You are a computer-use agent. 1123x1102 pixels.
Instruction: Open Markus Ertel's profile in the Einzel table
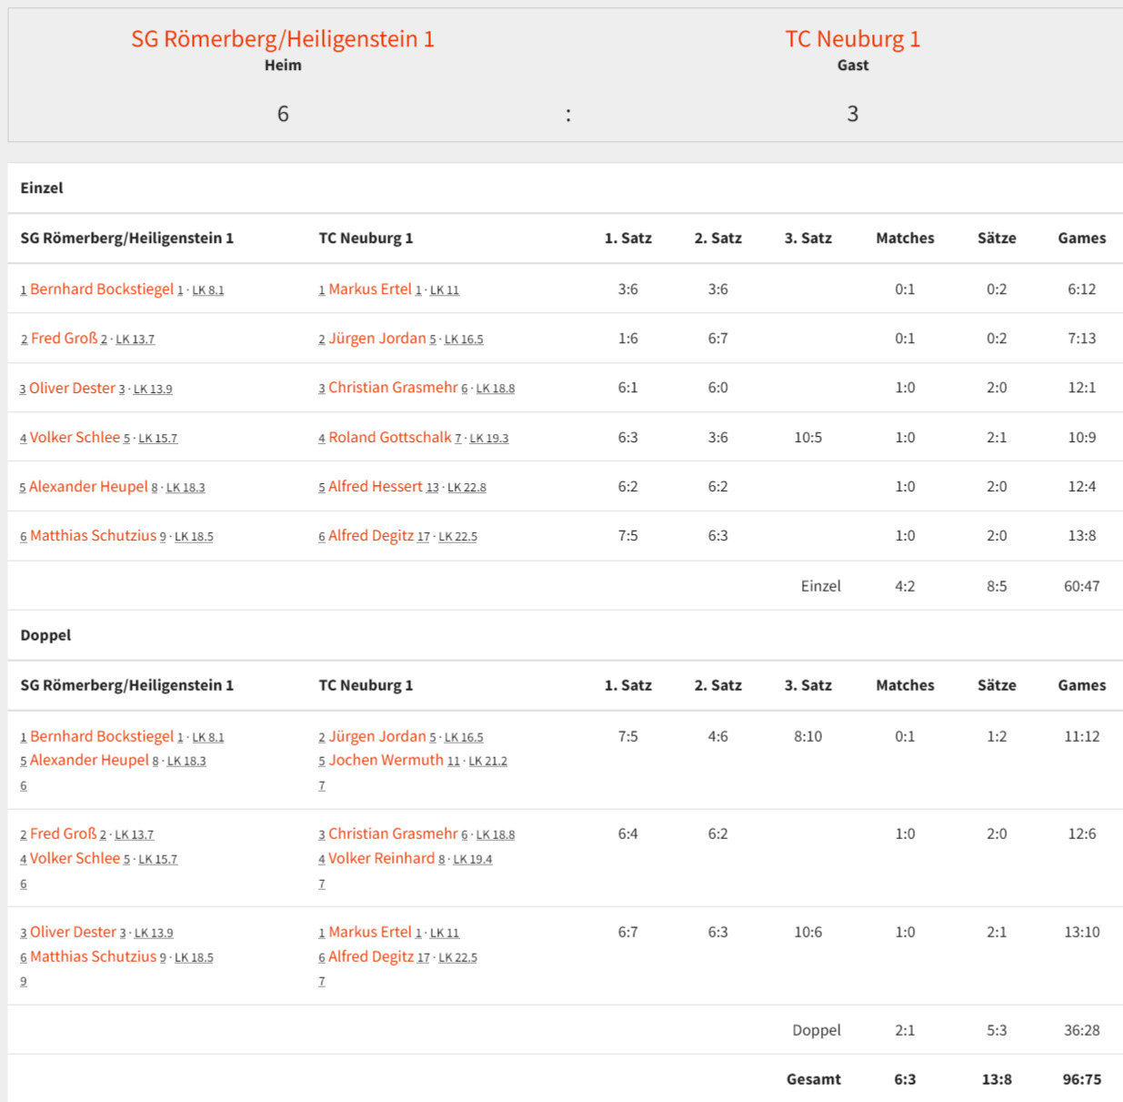click(x=370, y=289)
